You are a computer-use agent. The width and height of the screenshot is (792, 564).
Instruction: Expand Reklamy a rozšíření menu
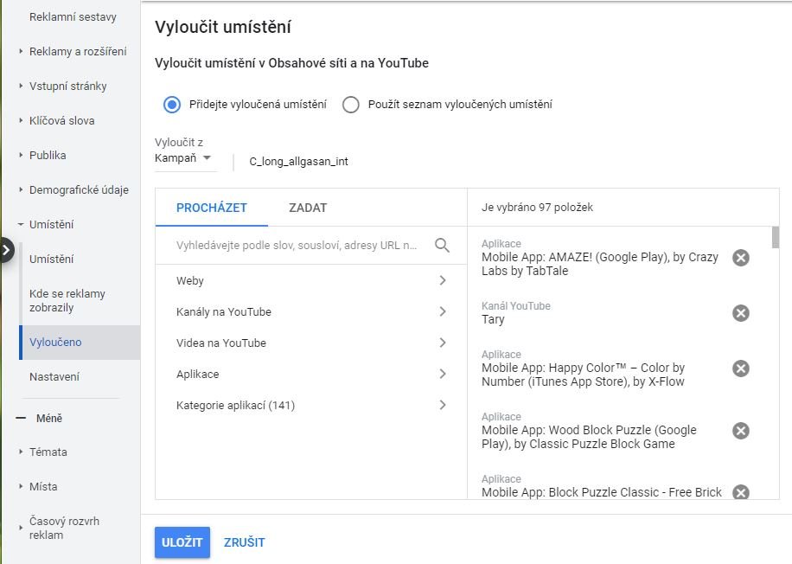(21, 52)
